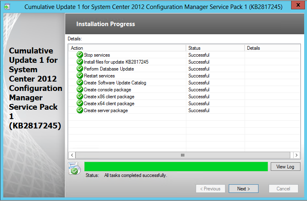Click the Successful status for Create console package

tap(199, 90)
